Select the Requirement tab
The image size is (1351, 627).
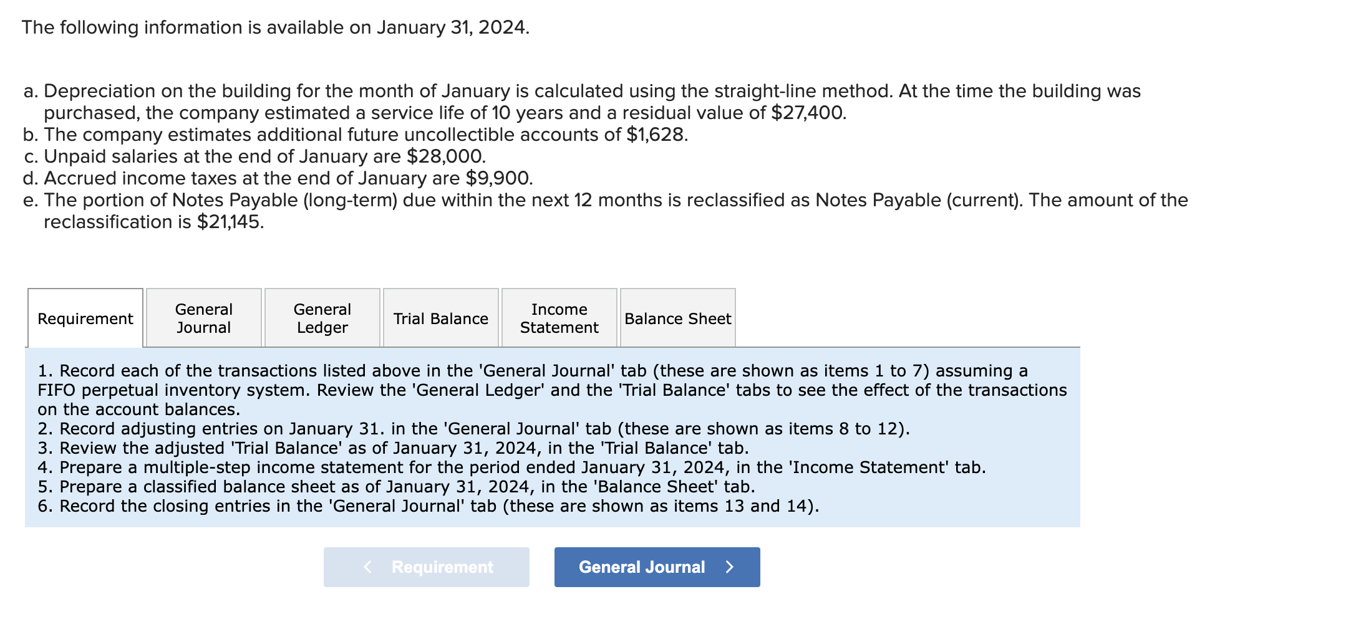click(85, 318)
